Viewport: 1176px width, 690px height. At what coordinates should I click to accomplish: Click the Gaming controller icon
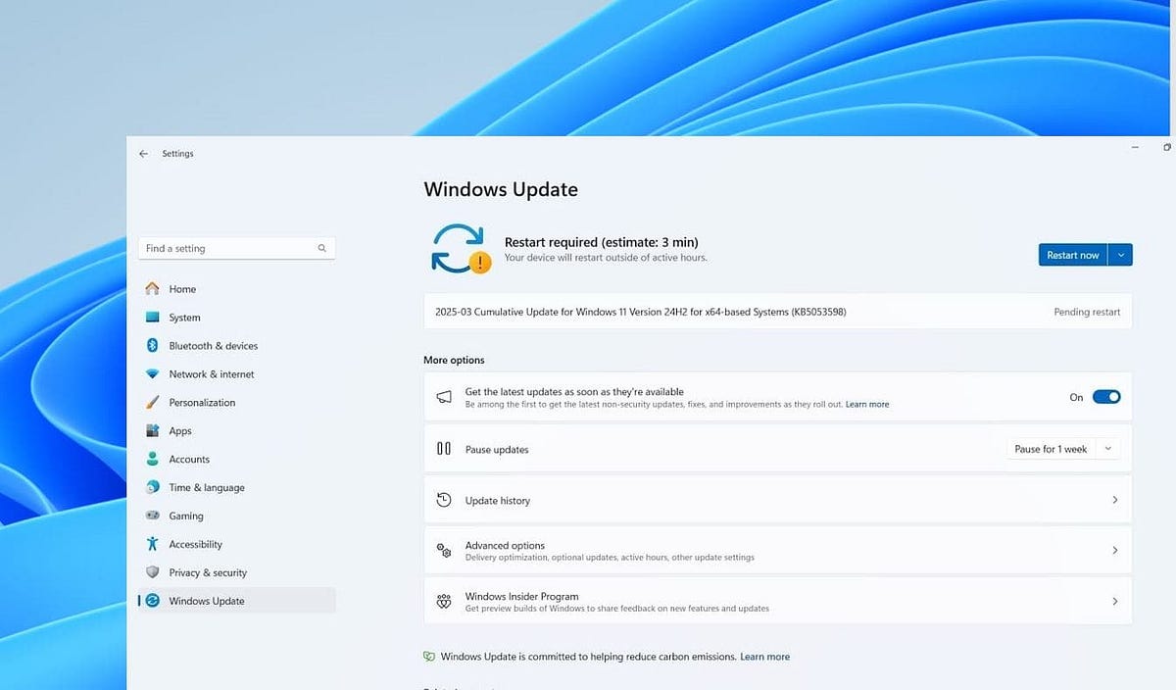point(152,516)
